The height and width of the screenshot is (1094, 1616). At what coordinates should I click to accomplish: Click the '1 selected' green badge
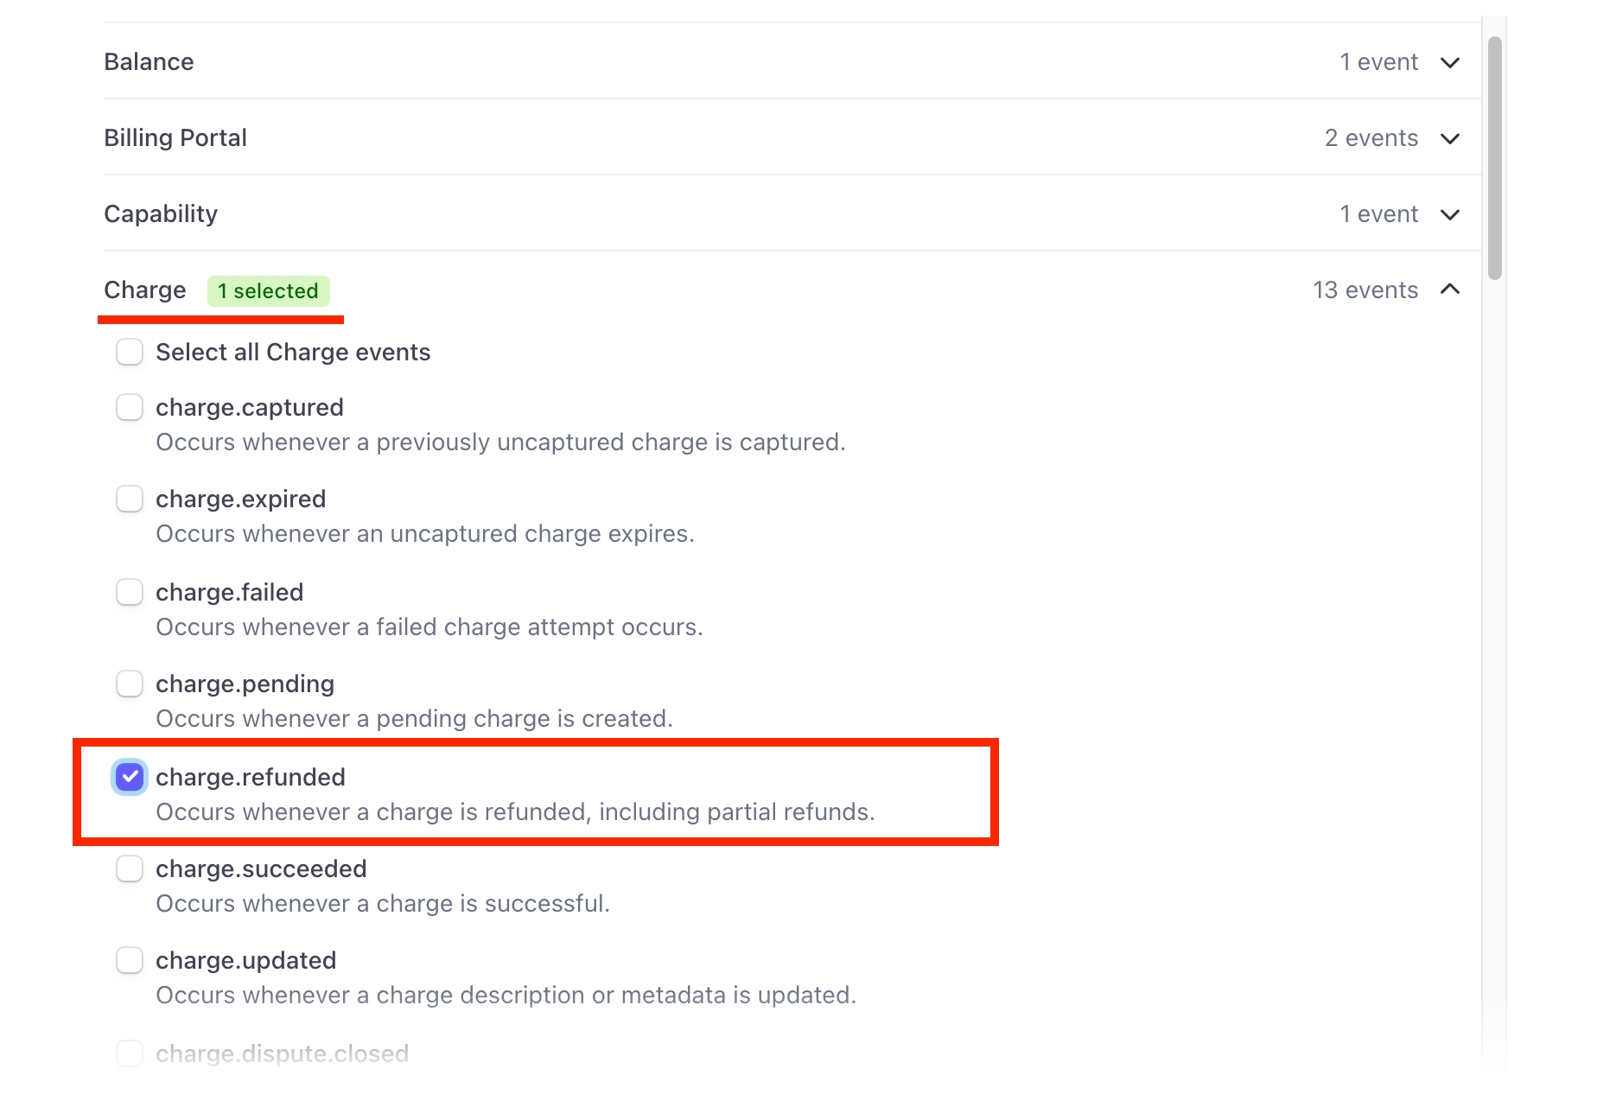coord(268,291)
